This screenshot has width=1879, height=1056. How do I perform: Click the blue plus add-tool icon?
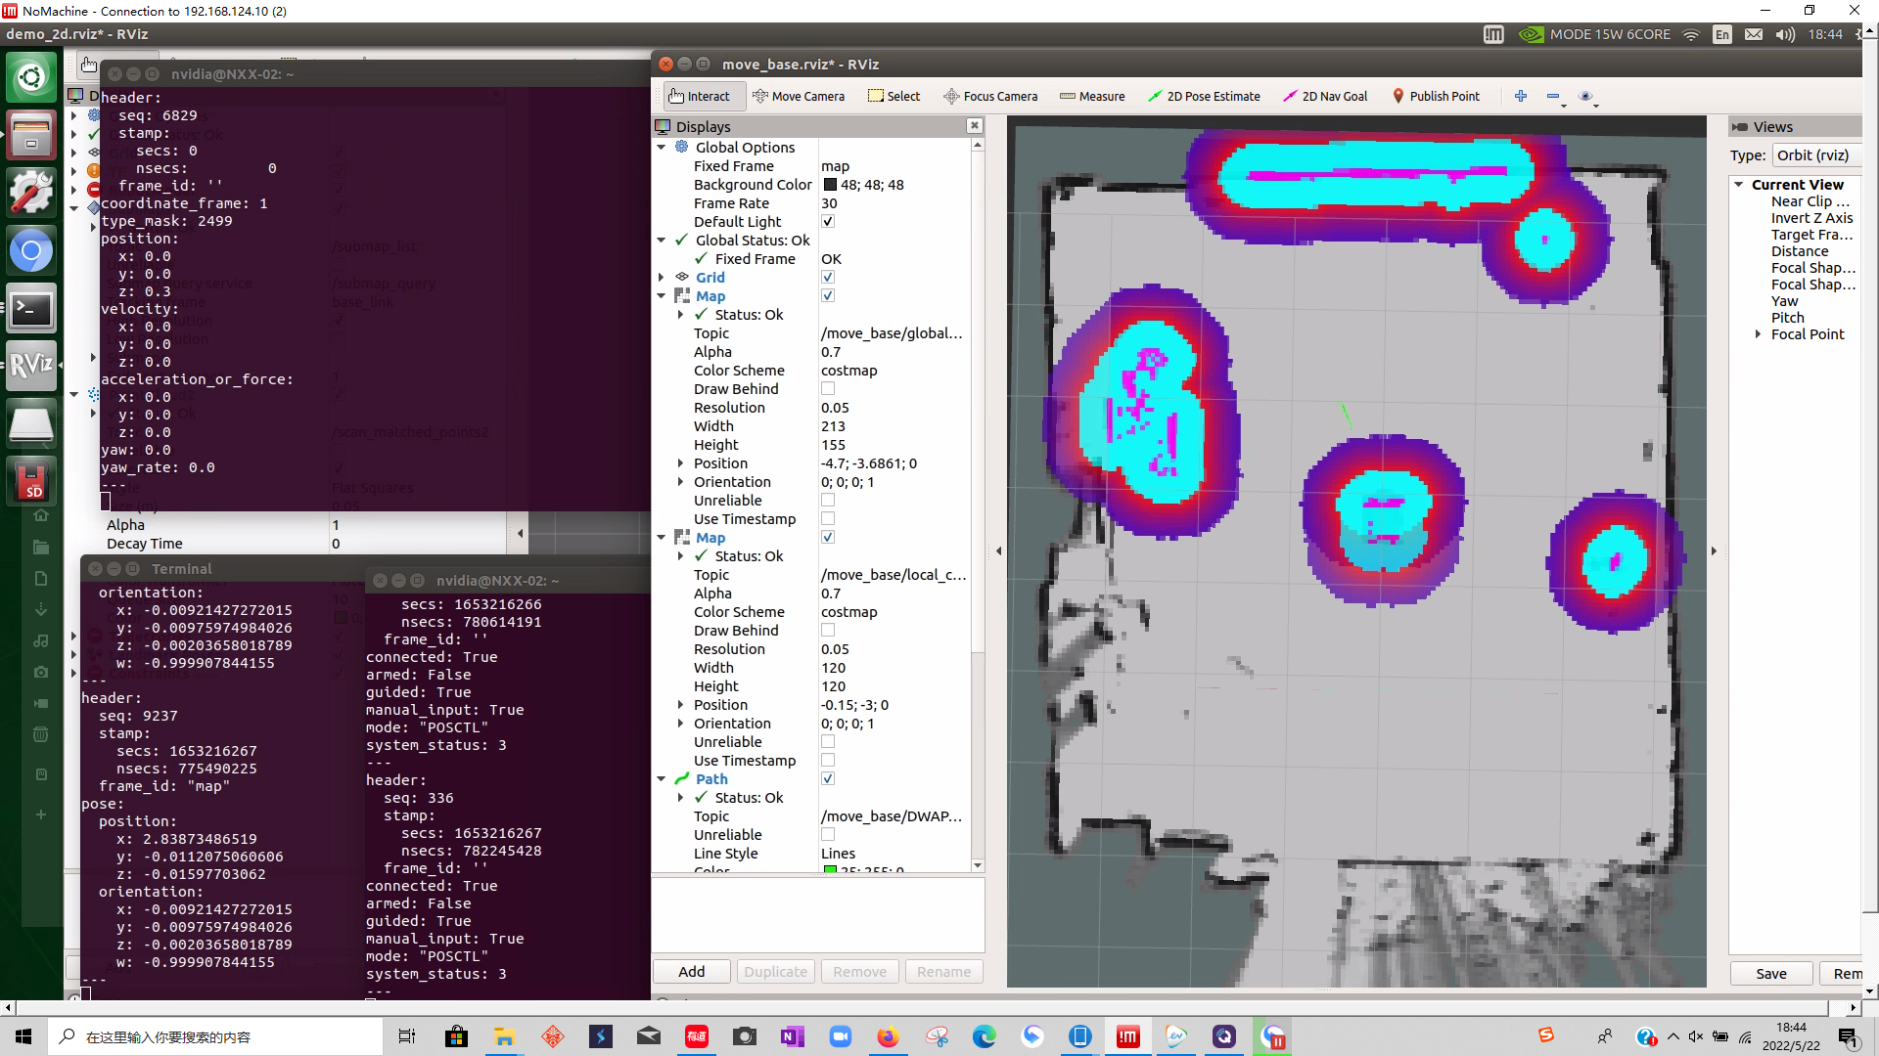pyautogui.click(x=1521, y=96)
